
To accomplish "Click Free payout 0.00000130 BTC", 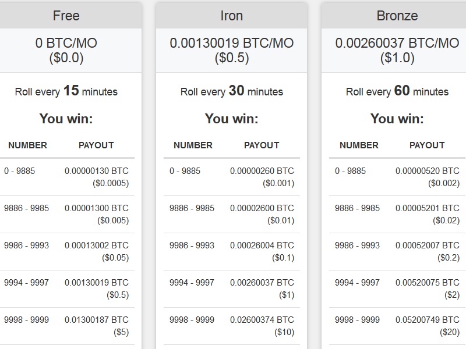I will coord(97,171).
